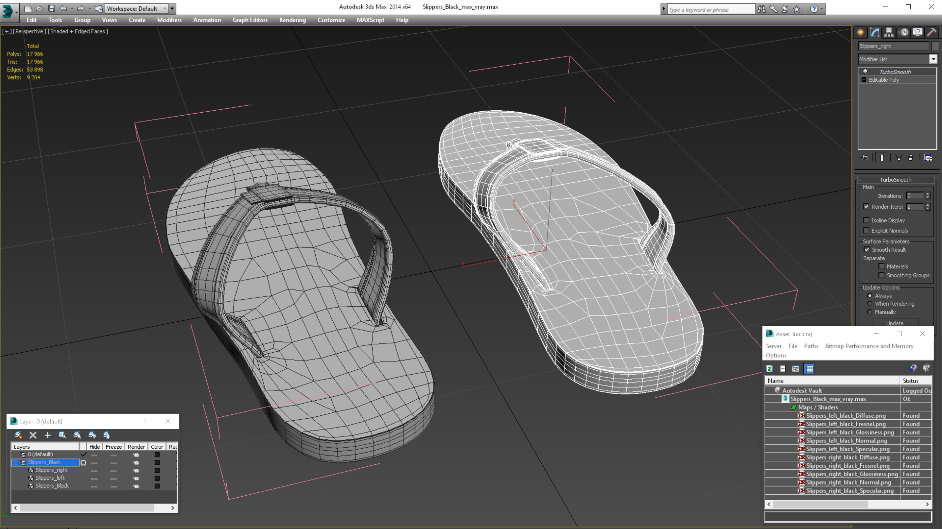Click the Save File toolbar icon

52,8
